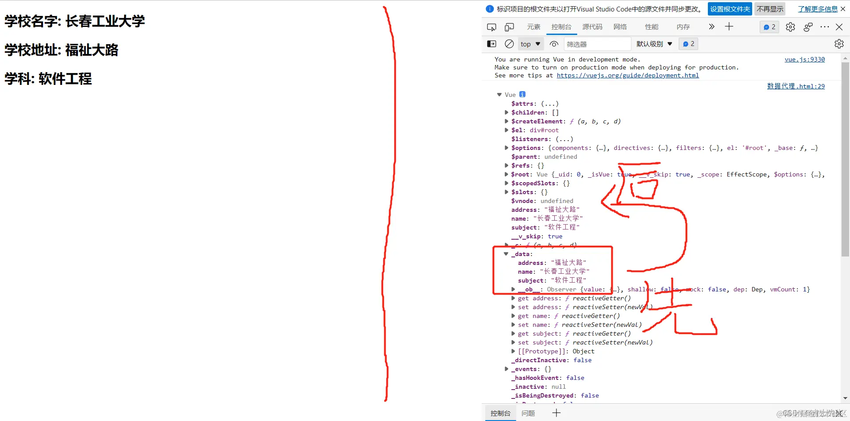The height and width of the screenshot is (421, 850).
Task: Open the 了解更多信息 link
Action: click(x=818, y=9)
